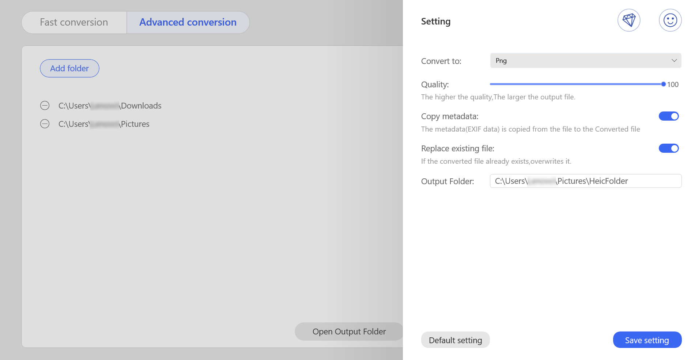The width and height of the screenshot is (695, 360).
Task: Disable the Replace existing file switch
Action: click(668, 148)
